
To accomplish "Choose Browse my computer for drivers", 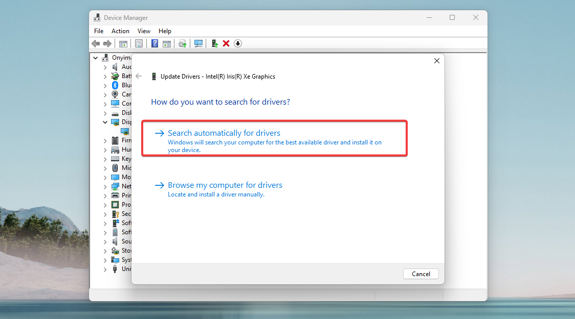I will [218, 189].
